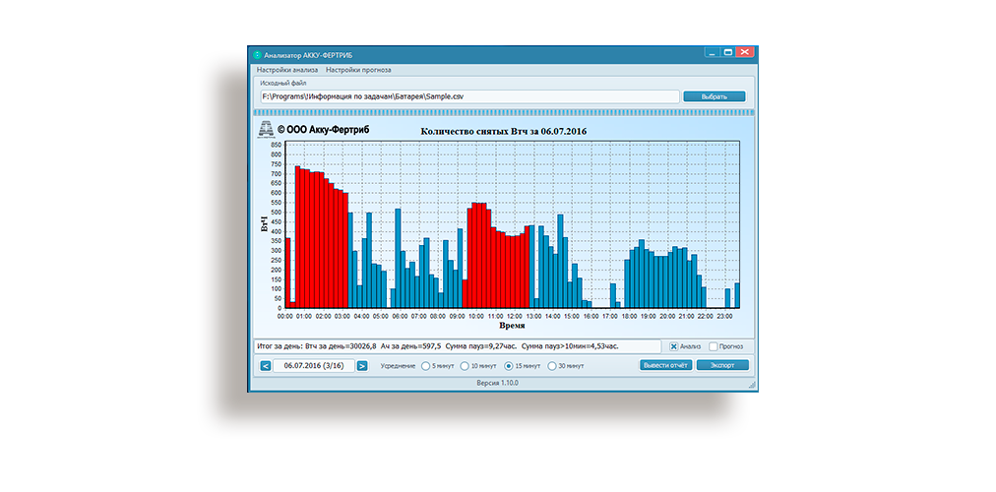Click the Акку-Фертриб company logo icon
The width and height of the screenshot is (996, 492).
(265, 129)
